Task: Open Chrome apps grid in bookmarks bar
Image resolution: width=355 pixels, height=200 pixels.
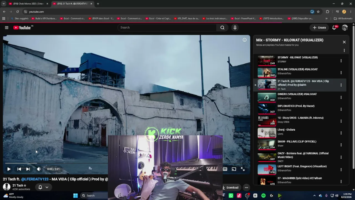Action: (4, 19)
